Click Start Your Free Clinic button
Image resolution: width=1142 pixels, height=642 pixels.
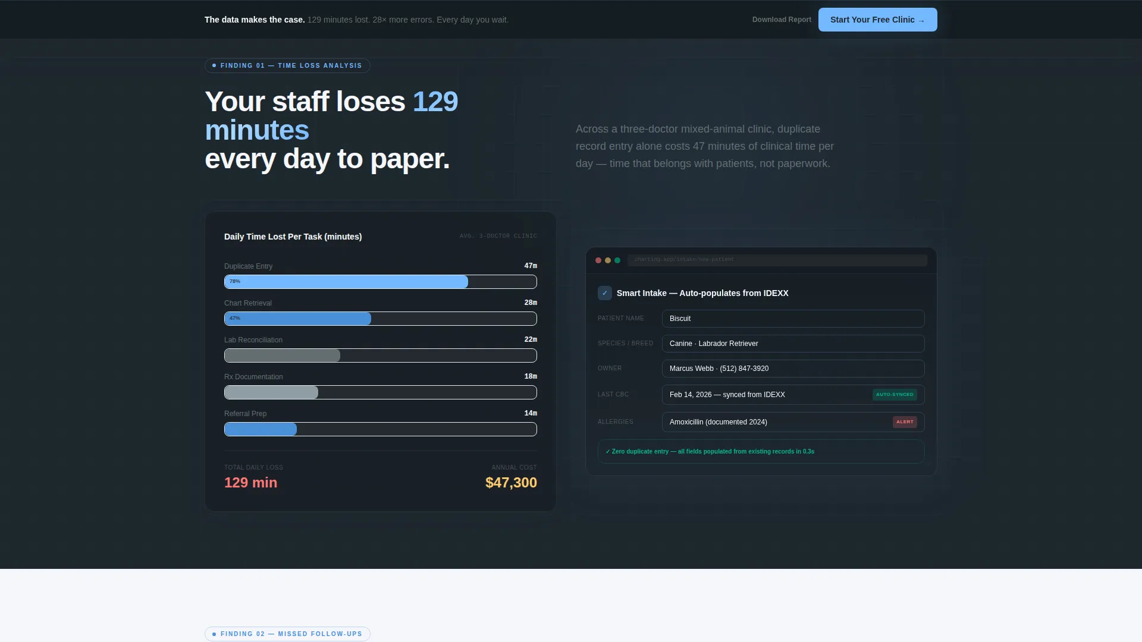(877, 20)
